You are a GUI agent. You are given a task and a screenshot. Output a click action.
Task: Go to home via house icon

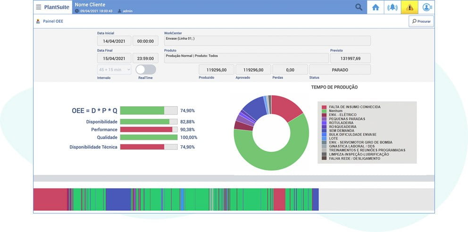pyautogui.click(x=376, y=7)
